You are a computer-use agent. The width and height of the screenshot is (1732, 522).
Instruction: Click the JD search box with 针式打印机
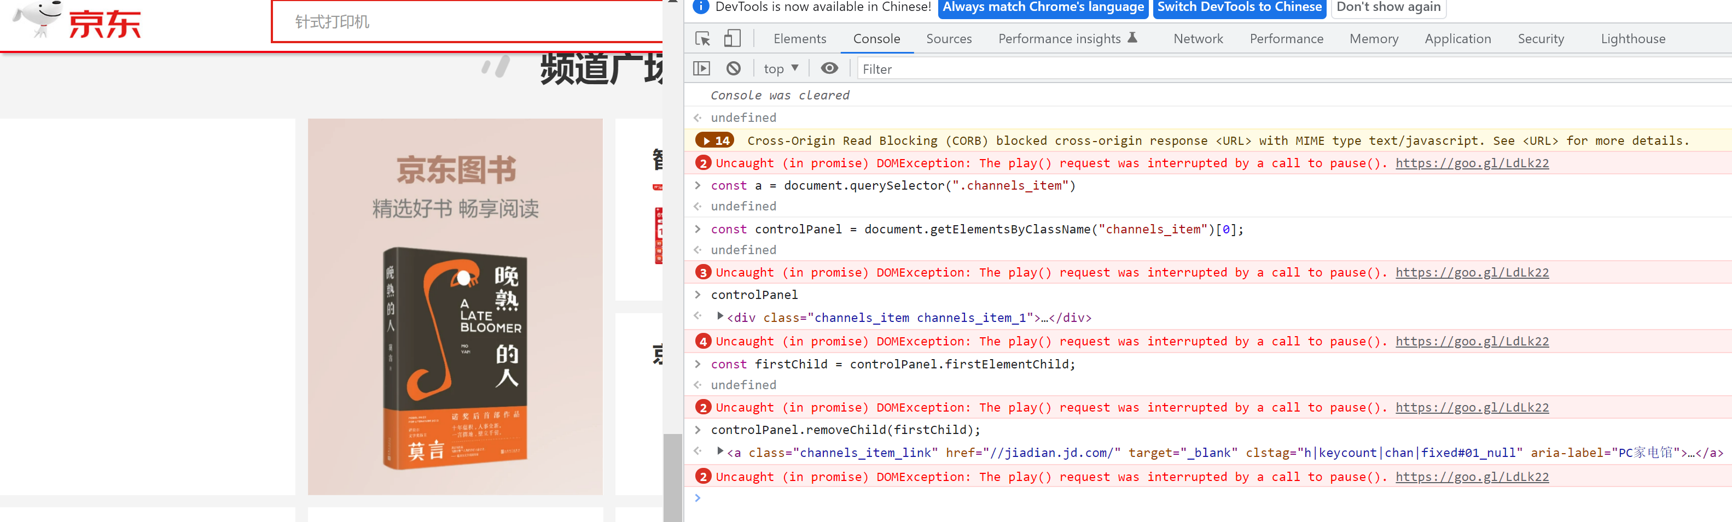[x=467, y=21]
